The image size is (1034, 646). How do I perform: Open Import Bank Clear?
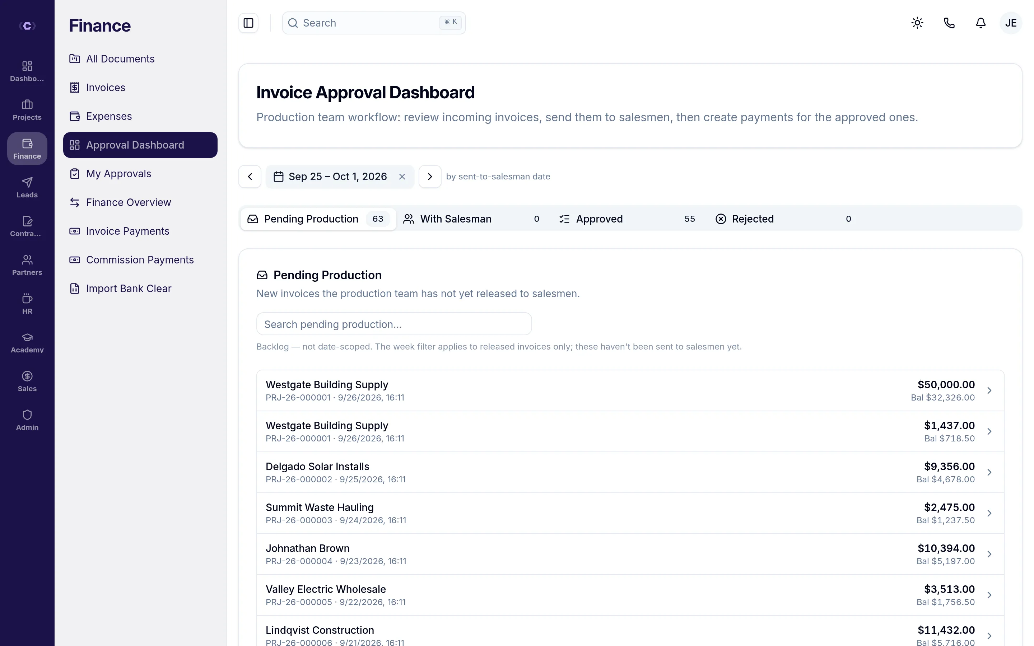140,289
